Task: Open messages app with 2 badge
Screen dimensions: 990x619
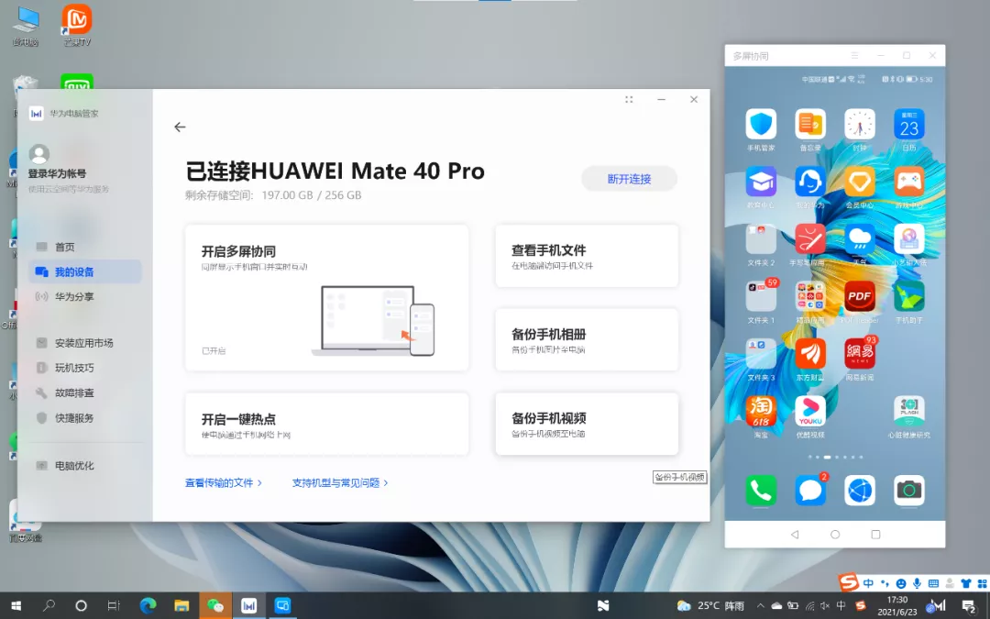Action: click(810, 490)
